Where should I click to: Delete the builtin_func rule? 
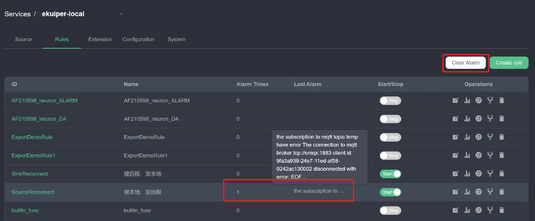click(x=502, y=210)
